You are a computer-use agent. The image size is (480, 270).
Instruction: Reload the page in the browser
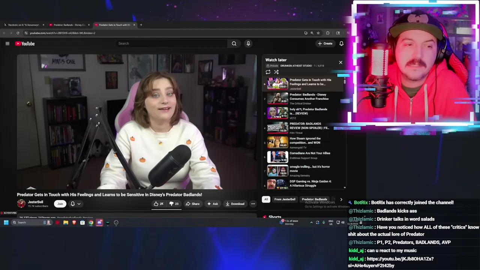[x=18, y=33]
